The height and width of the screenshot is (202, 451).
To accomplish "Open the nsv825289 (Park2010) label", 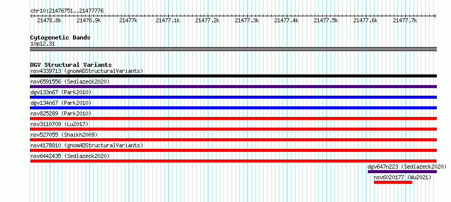I will coord(61,113).
